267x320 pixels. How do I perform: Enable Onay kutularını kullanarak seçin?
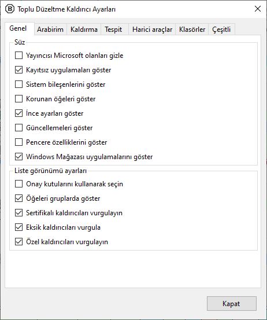(x=18, y=184)
